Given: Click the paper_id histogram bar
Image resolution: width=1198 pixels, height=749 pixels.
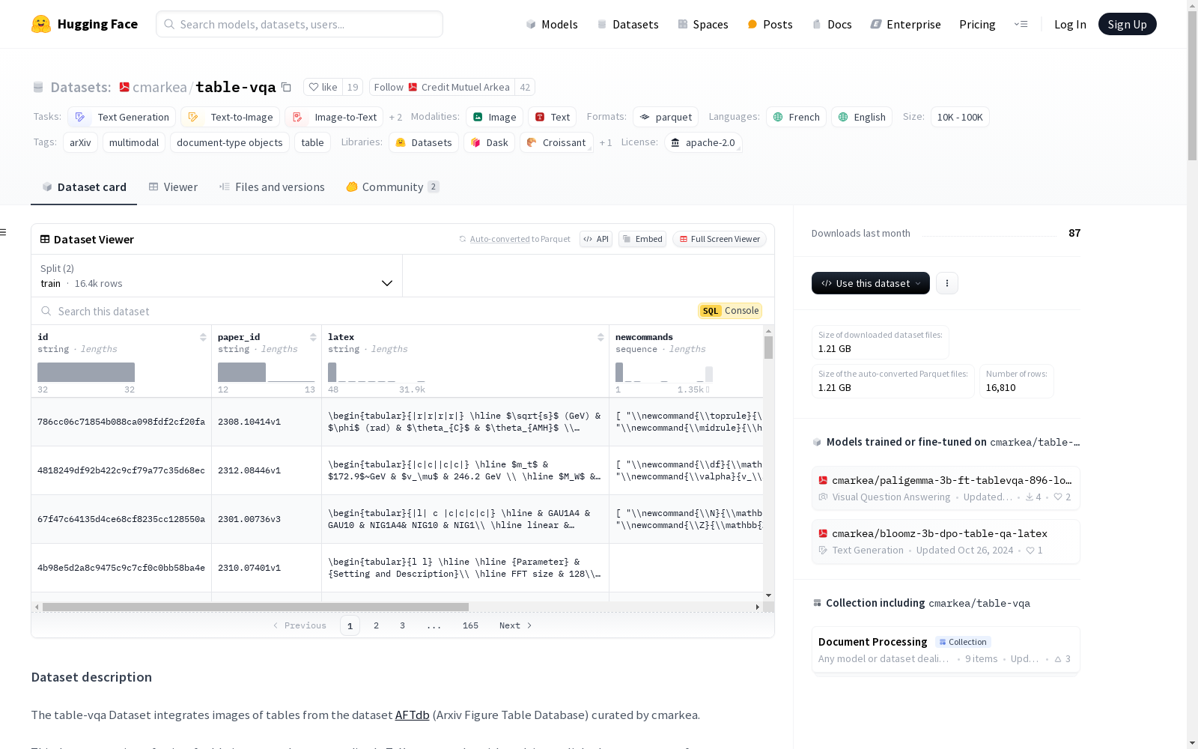Looking at the screenshot, I should coord(242,372).
